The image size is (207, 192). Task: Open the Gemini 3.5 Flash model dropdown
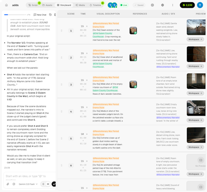28,184
